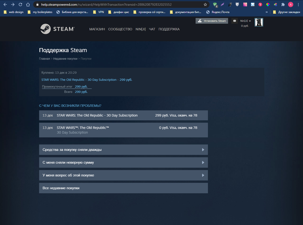
Task: Click the Steam logo in the header
Action: tap(58, 29)
